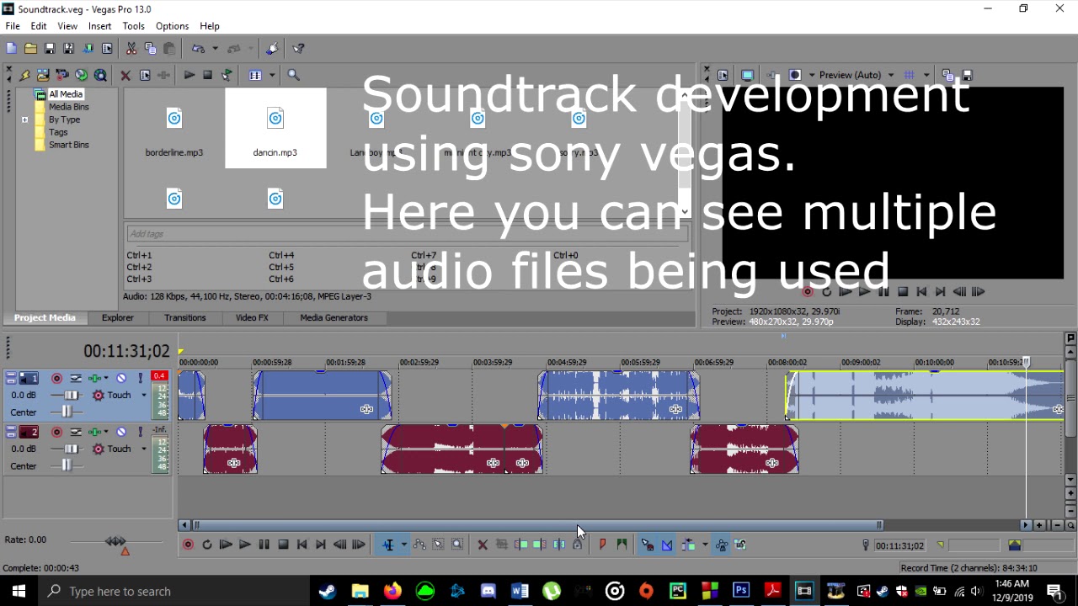Image resolution: width=1078 pixels, height=606 pixels.
Task: Arm track 1 for record
Action: [56, 378]
